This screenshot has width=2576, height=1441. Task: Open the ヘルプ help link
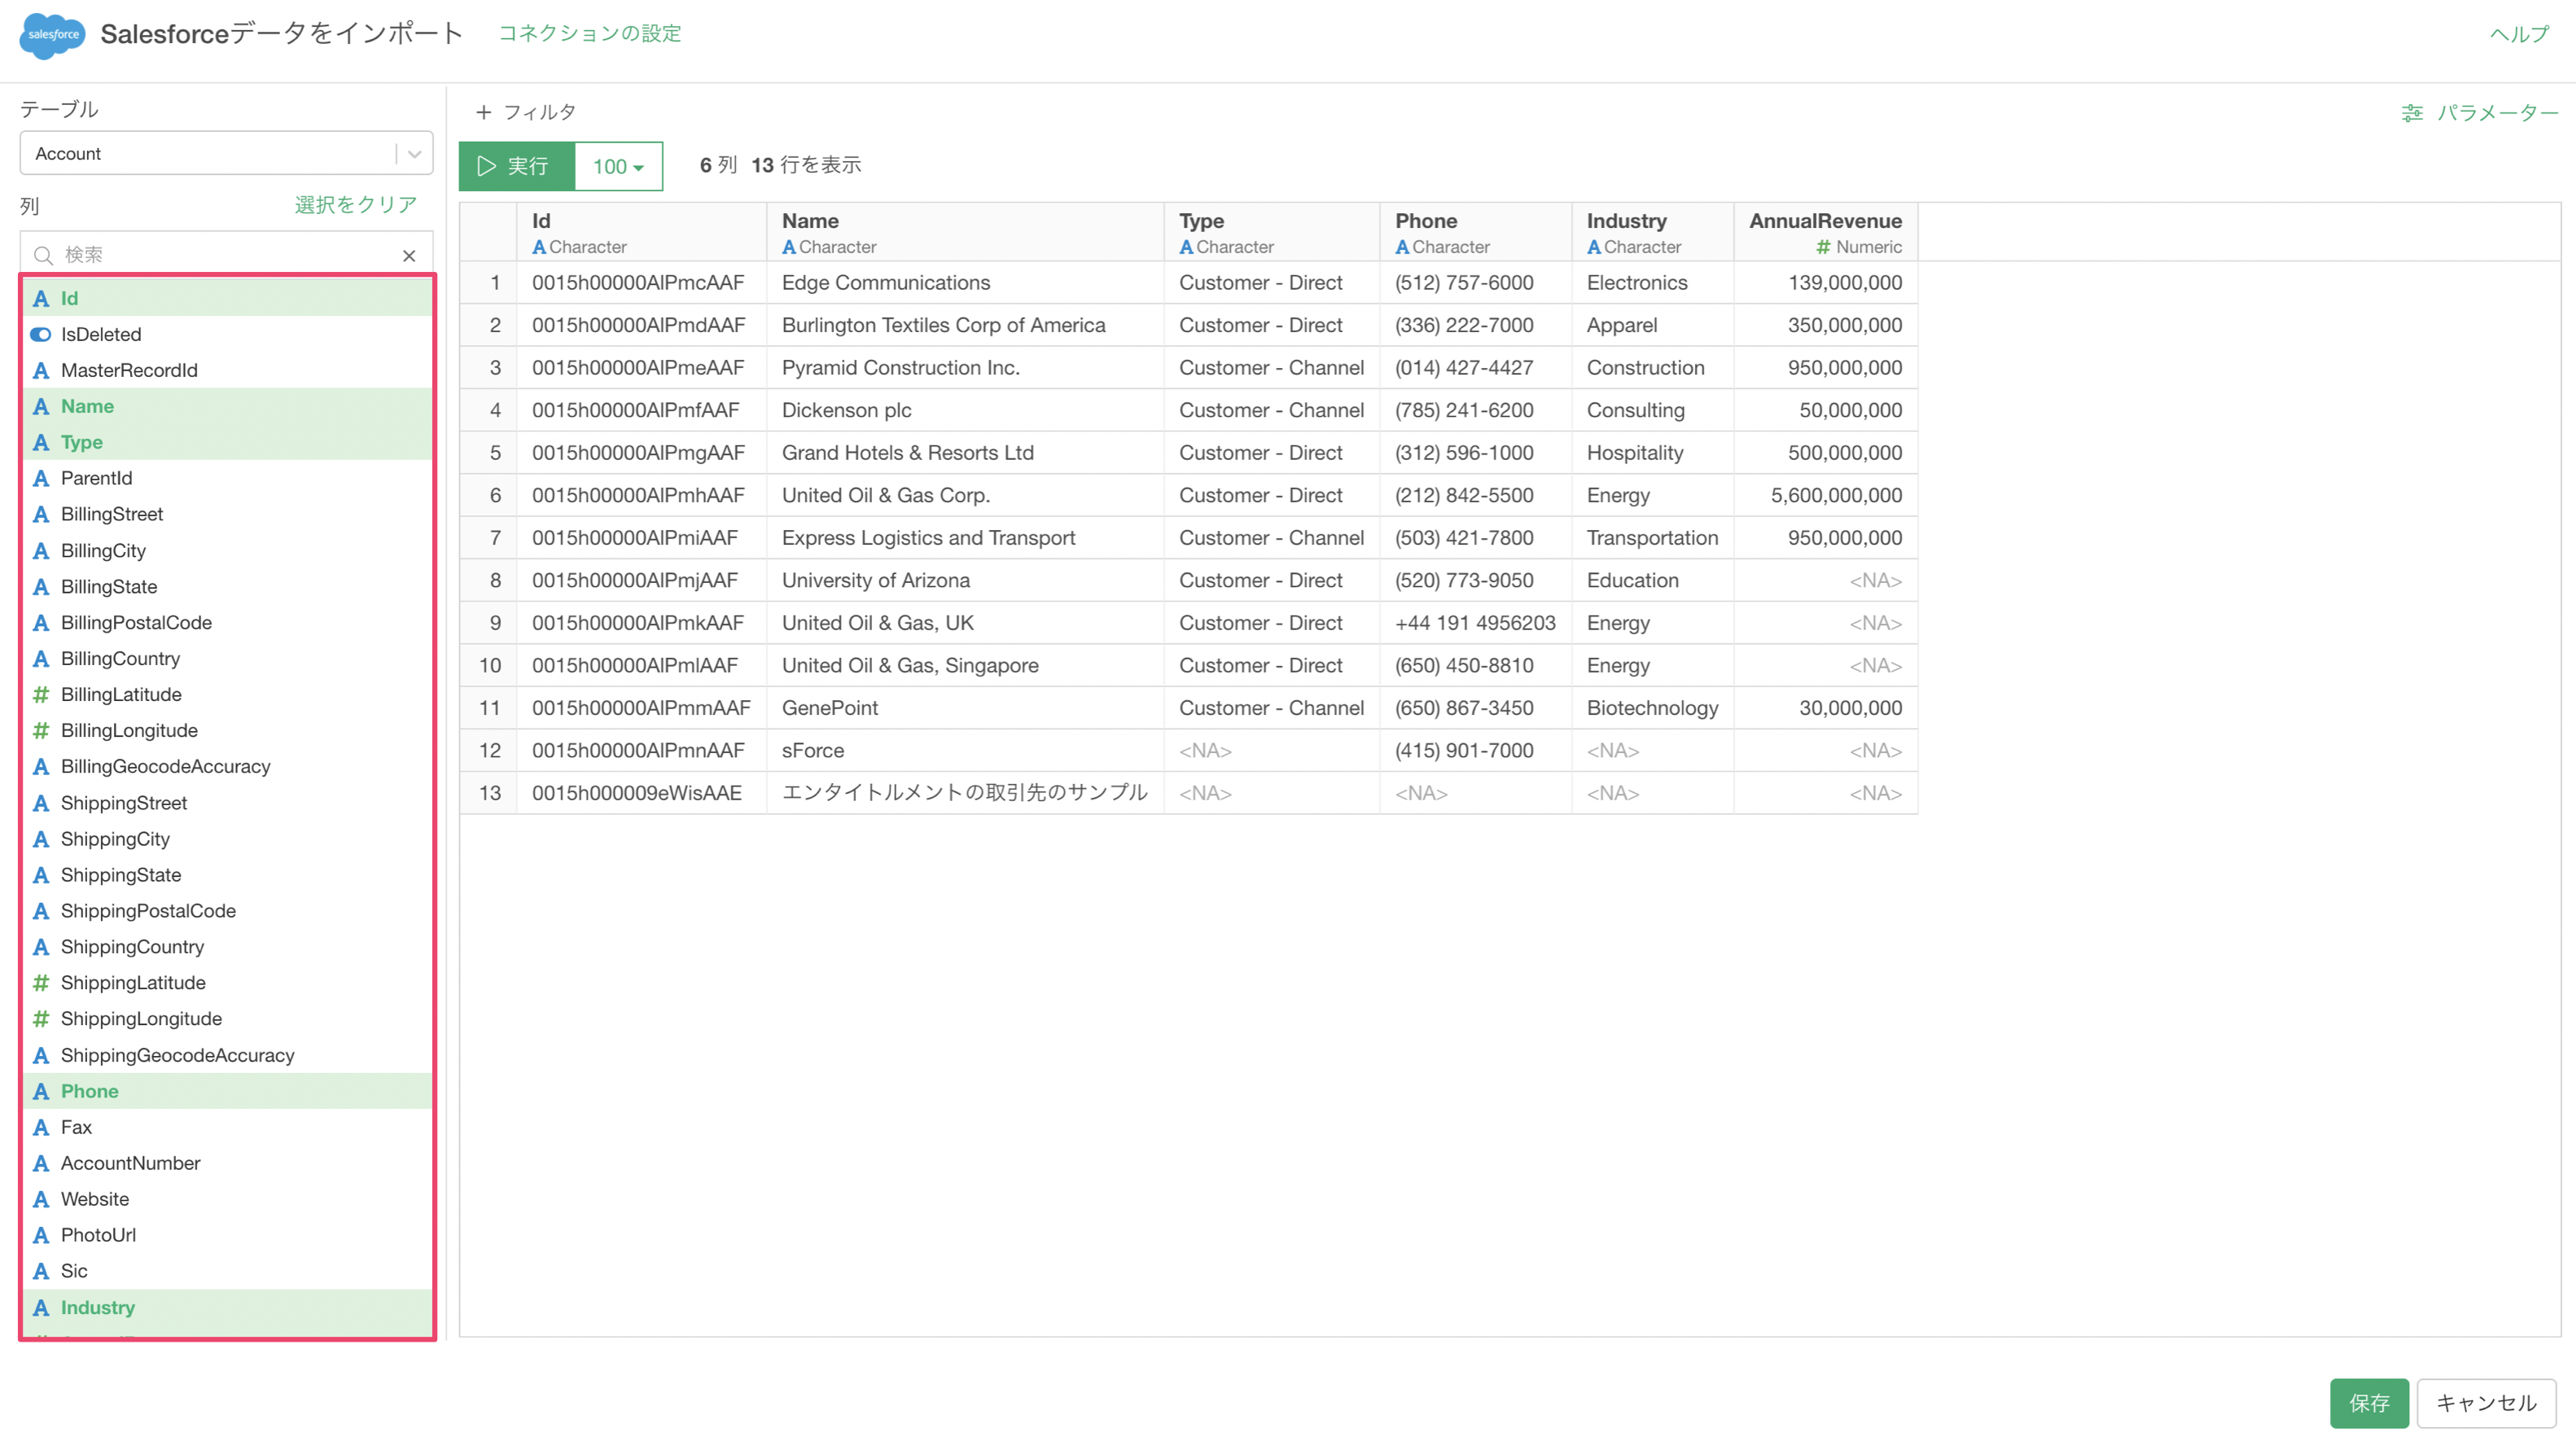[x=2519, y=34]
